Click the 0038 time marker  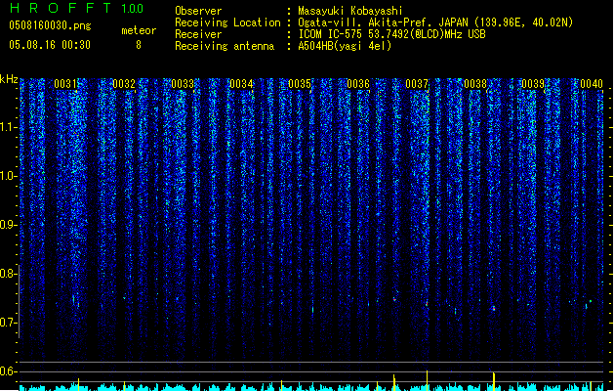475,84
